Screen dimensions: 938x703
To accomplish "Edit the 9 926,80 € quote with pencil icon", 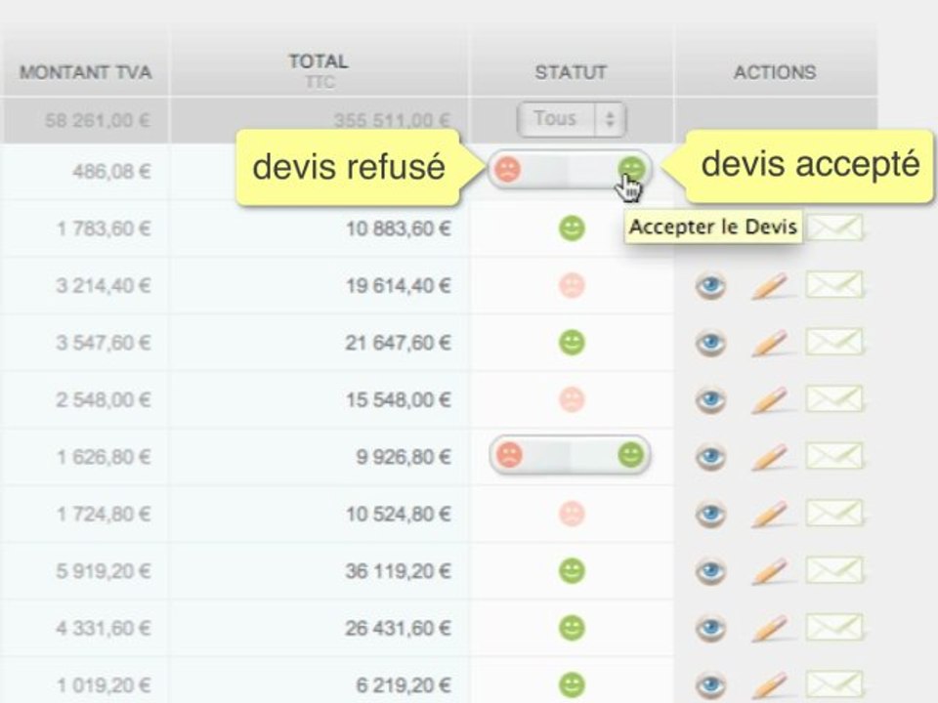I will click(771, 457).
